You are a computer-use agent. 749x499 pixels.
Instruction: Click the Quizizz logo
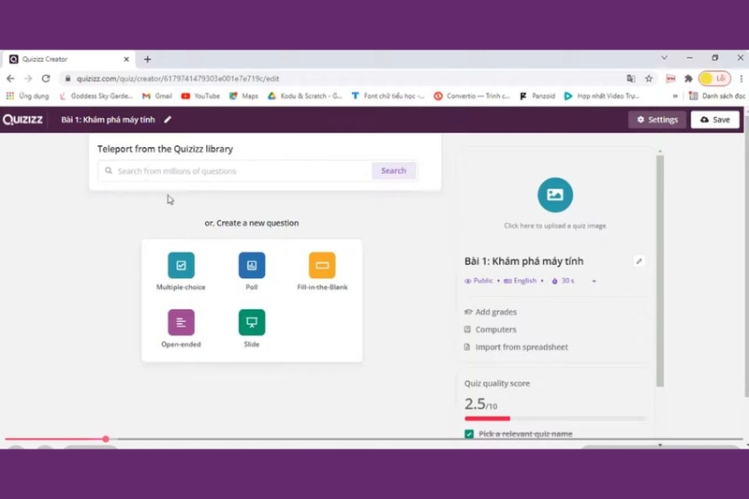22,120
